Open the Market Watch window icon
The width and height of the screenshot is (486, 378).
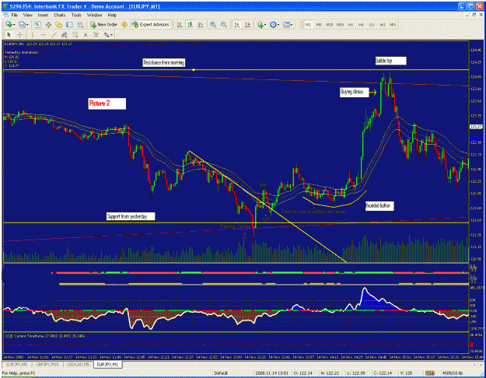[x=38, y=24]
